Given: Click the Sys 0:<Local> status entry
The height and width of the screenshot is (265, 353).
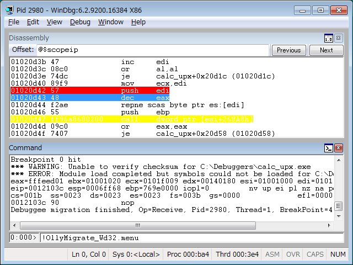Looking at the screenshot, I should (136, 255).
